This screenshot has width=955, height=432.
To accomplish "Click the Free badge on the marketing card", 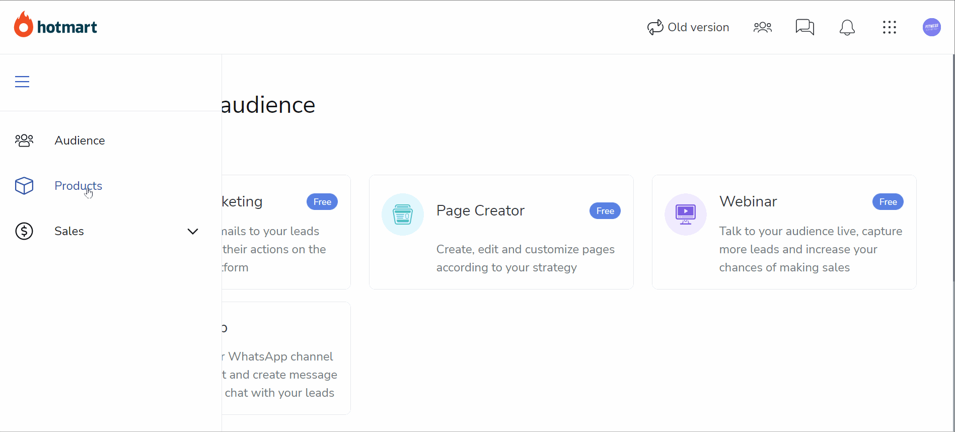I will [x=322, y=202].
